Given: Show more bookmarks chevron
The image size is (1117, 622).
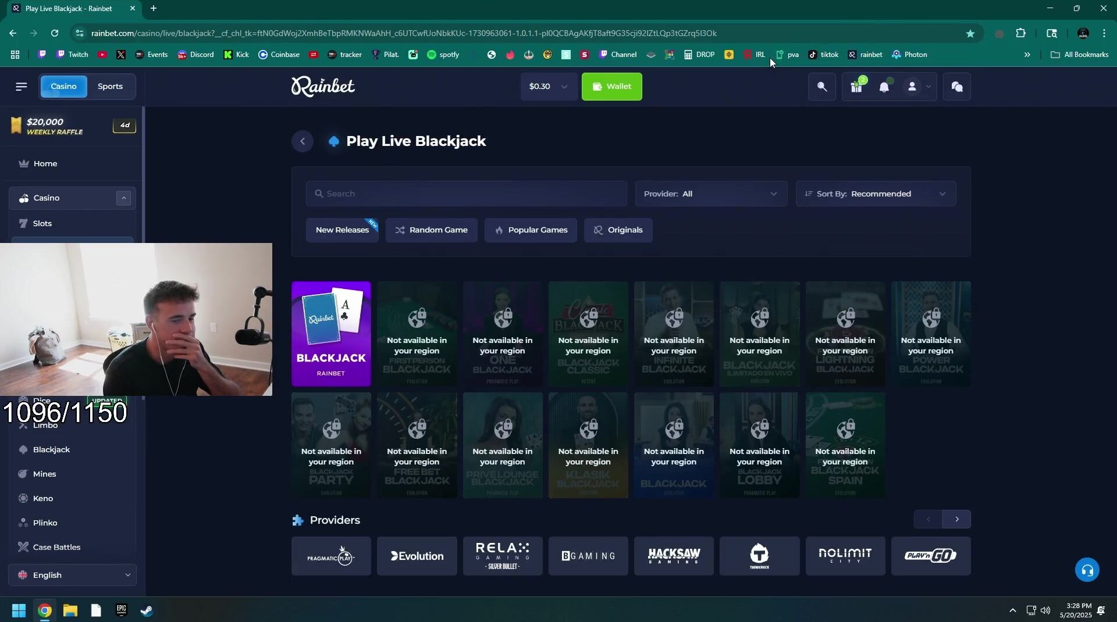Looking at the screenshot, I should pos(1027,55).
